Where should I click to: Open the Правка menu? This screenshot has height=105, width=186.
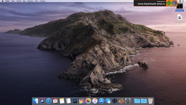(x=19, y=1)
